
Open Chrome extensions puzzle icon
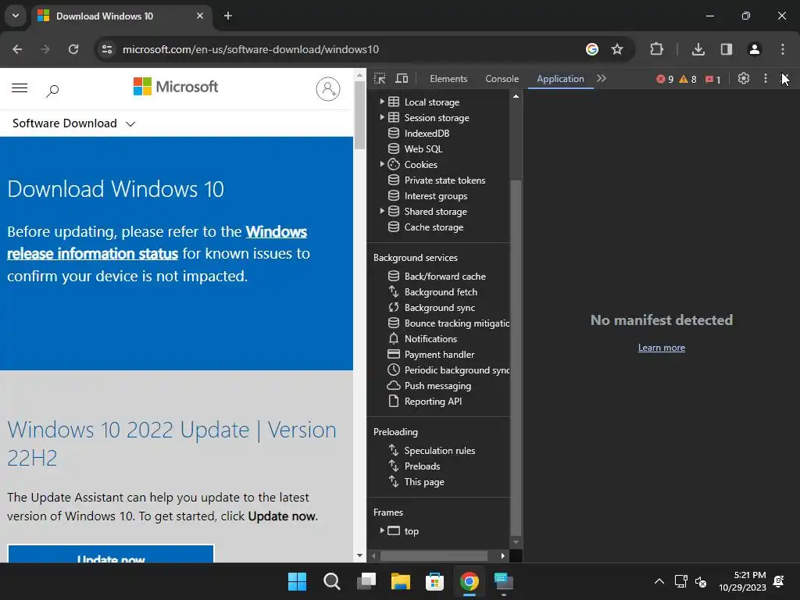click(656, 49)
